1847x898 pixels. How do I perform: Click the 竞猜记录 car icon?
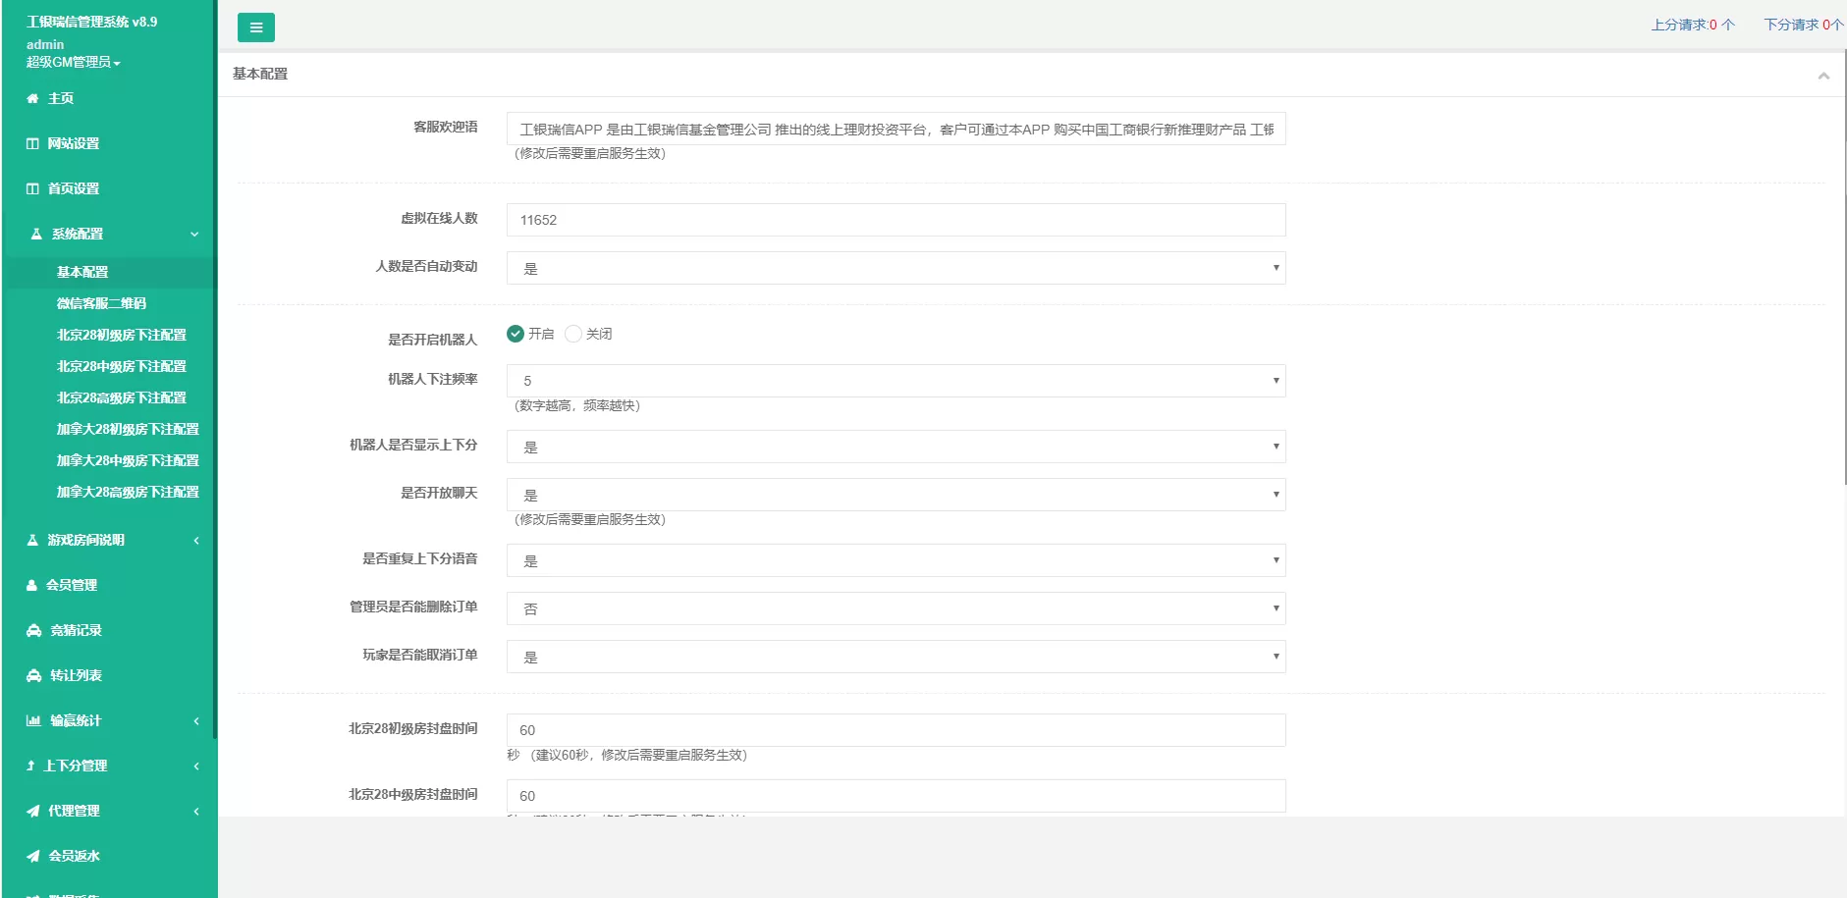pos(33,630)
